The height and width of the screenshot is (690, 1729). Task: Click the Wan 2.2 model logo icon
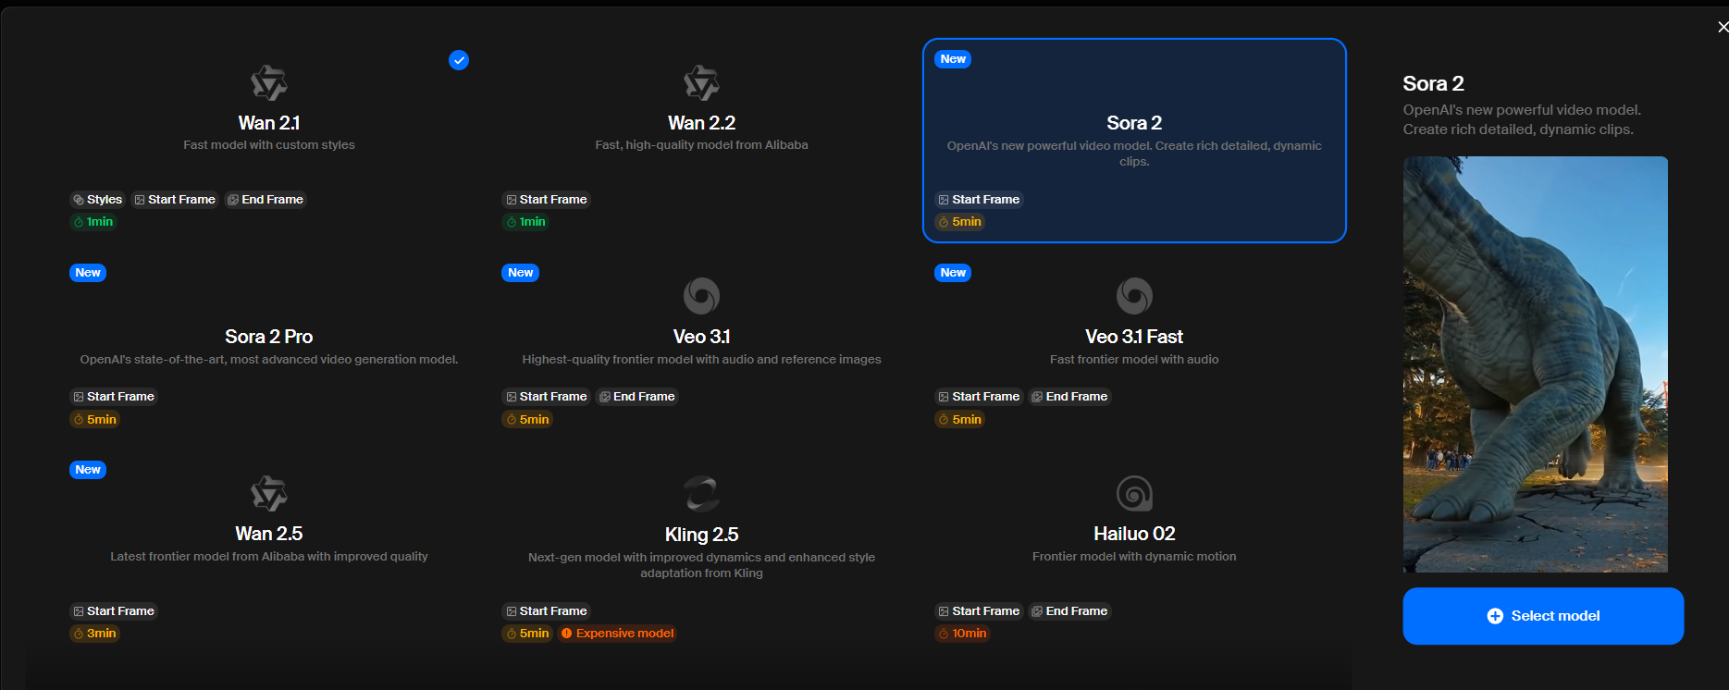(701, 83)
